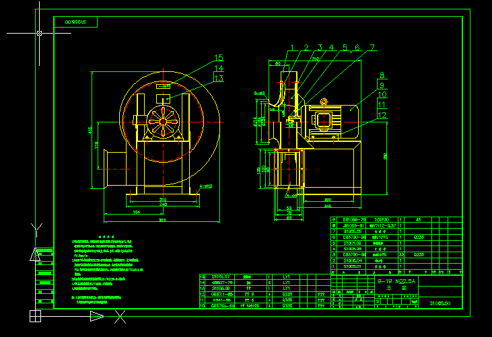Select part balloon number 2
Screen dimensions: 492x337
pyautogui.click(x=306, y=48)
